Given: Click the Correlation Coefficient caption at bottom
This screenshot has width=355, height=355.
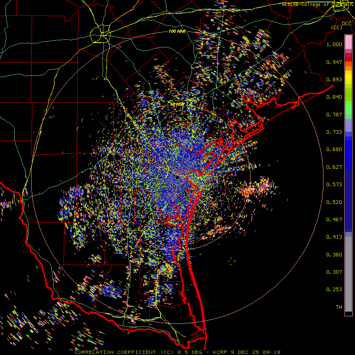Looking at the screenshot, I should coord(177,352).
